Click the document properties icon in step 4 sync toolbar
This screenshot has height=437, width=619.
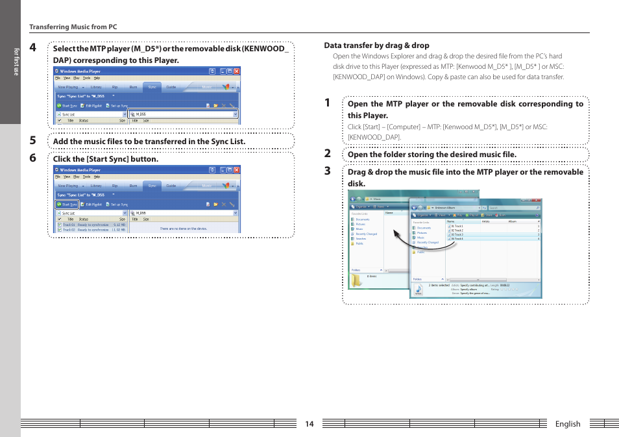click(x=208, y=105)
